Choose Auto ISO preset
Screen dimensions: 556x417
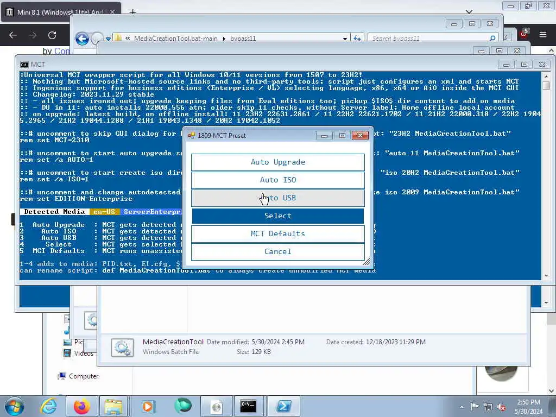tap(277, 180)
